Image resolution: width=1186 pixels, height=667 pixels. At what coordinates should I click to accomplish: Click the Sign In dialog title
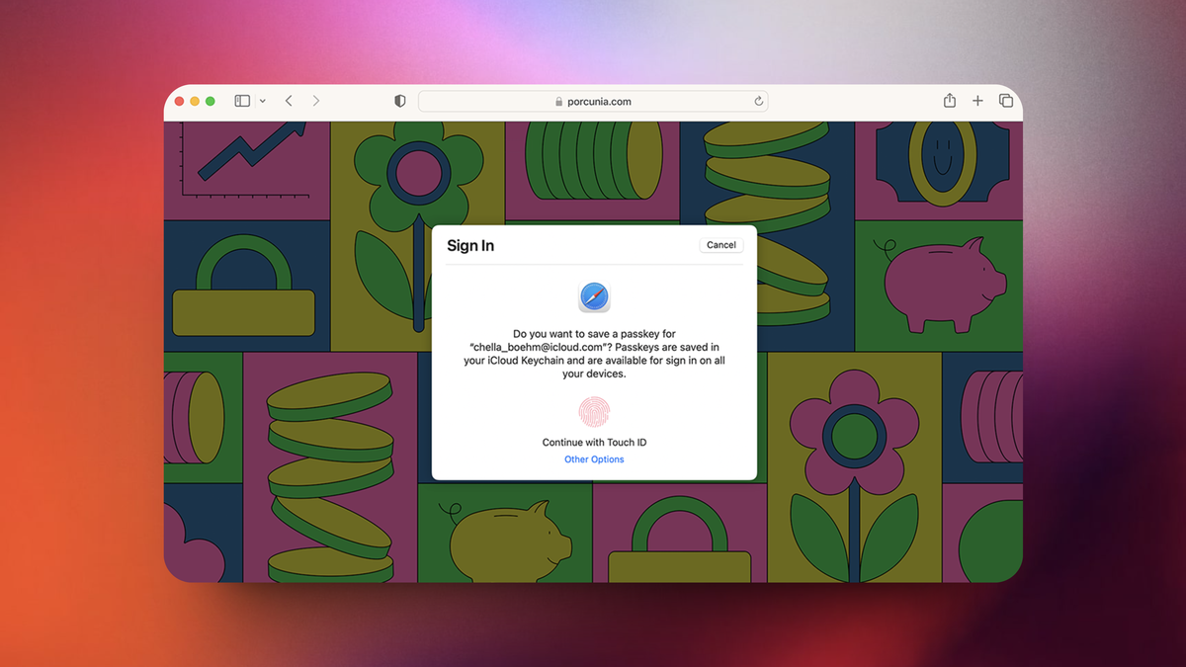pos(470,246)
